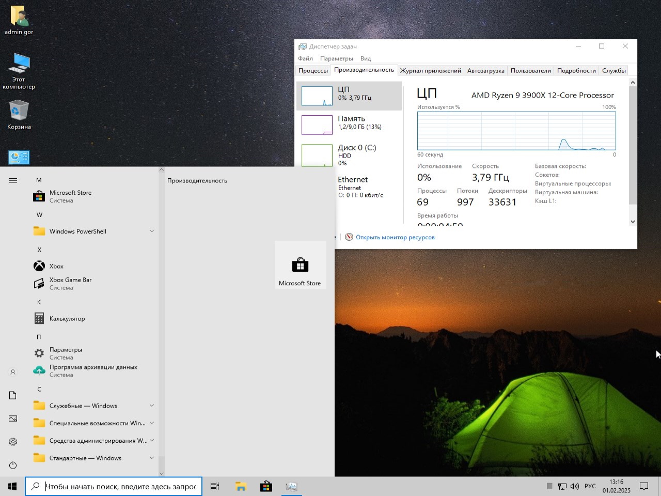Click the letter П header in app list
This screenshot has height=496, width=661.
pos(39,337)
